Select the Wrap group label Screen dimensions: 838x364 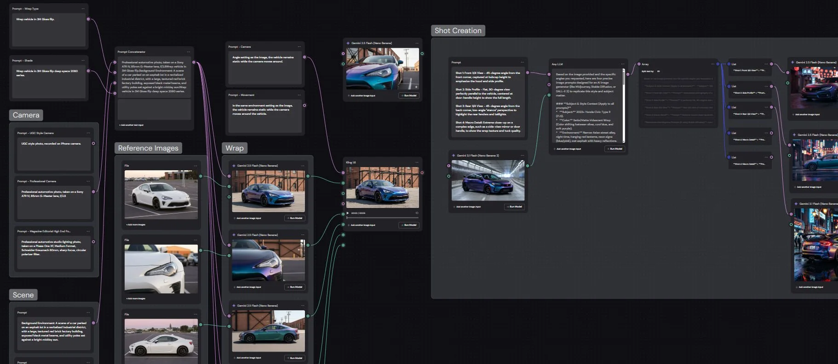click(235, 148)
